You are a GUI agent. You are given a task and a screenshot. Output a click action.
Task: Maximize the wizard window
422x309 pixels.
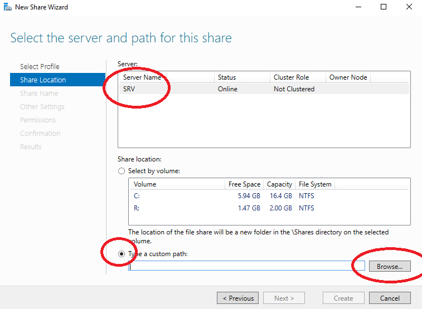click(384, 7)
